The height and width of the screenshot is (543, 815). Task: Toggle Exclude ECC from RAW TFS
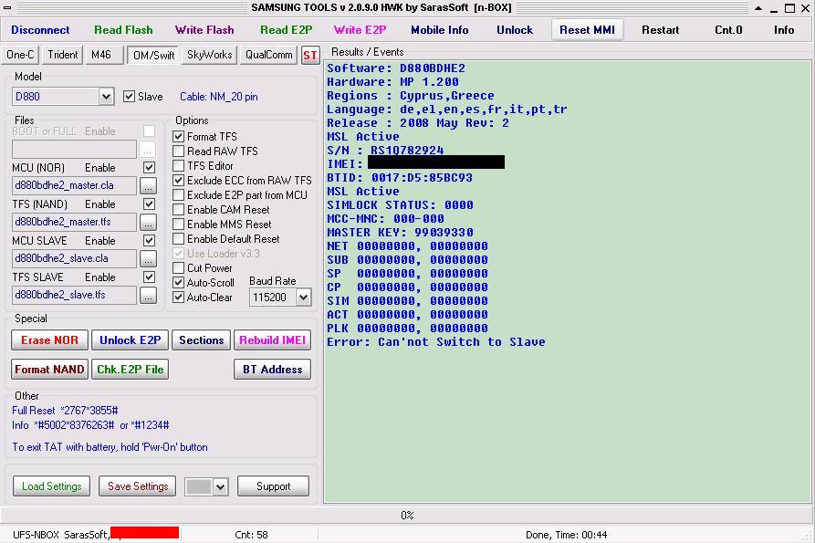(178, 181)
